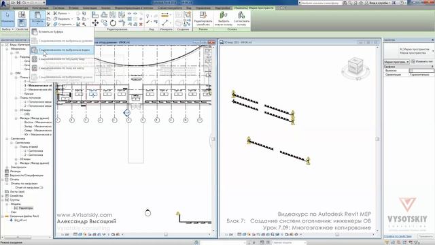Collapse the Группы node in browser
Screen dimensions: 435x245
point(3,200)
